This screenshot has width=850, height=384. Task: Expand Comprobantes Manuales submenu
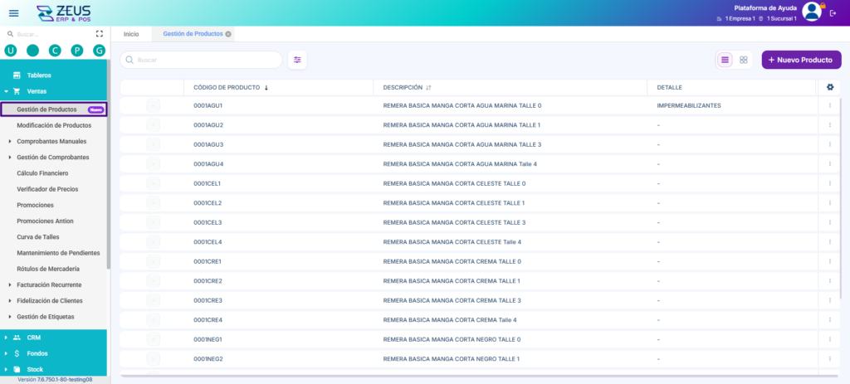point(51,141)
